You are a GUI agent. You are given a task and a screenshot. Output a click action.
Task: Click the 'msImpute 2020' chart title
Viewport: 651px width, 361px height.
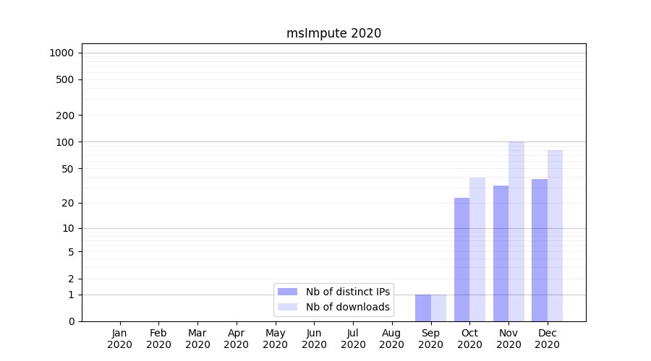pyautogui.click(x=333, y=33)
